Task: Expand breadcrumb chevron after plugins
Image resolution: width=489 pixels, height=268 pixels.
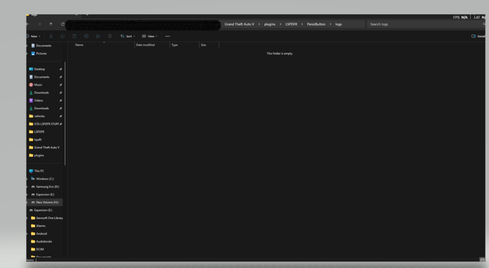Action: (280, 24)
